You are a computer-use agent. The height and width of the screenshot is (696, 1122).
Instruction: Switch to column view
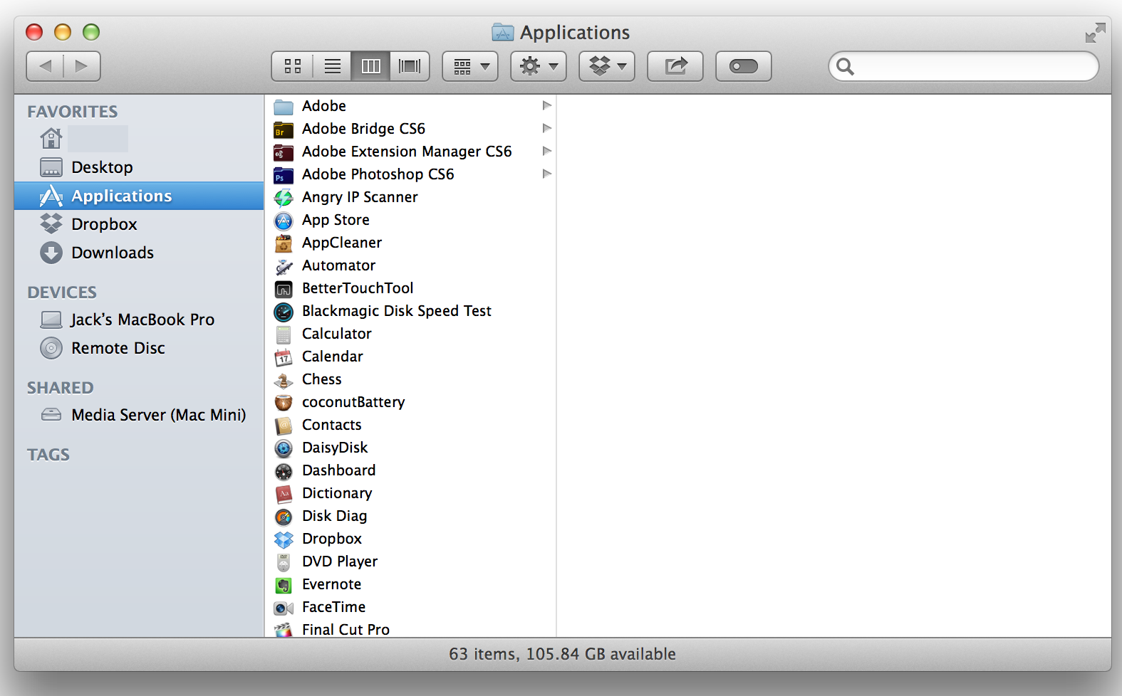coord(370,66)
